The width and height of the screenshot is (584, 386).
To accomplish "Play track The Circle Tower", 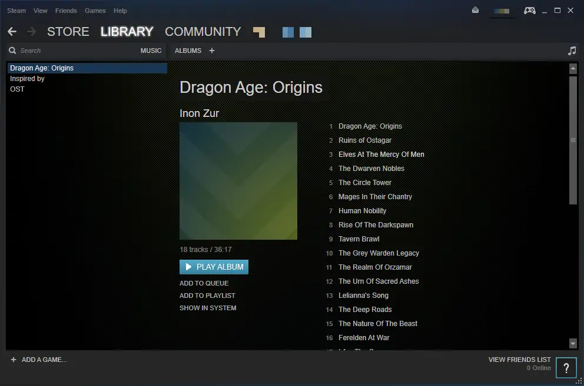I will coord(365,183).
